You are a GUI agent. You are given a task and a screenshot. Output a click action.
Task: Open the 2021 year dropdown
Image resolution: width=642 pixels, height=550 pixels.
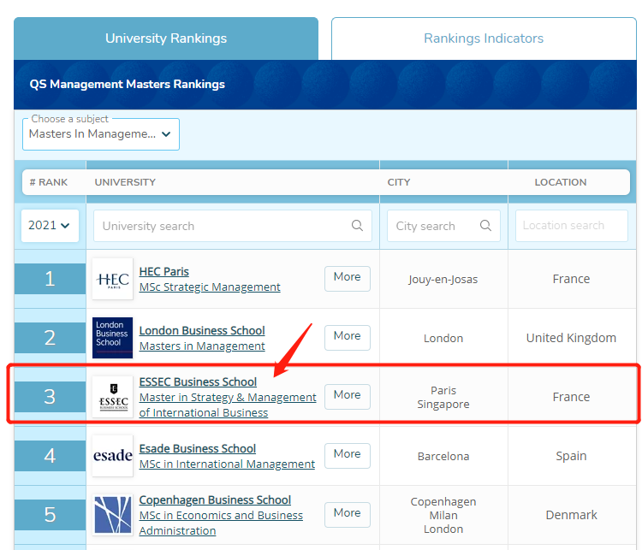50,226
